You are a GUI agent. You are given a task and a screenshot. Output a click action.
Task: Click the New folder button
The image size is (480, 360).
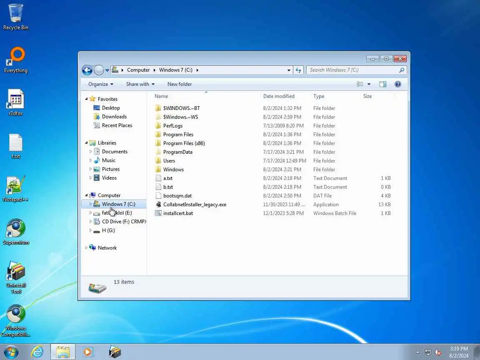click(180, 84)
